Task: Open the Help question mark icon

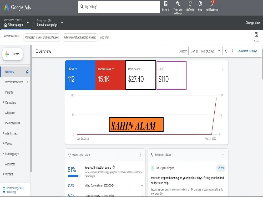Action: (x=200, y=4)
